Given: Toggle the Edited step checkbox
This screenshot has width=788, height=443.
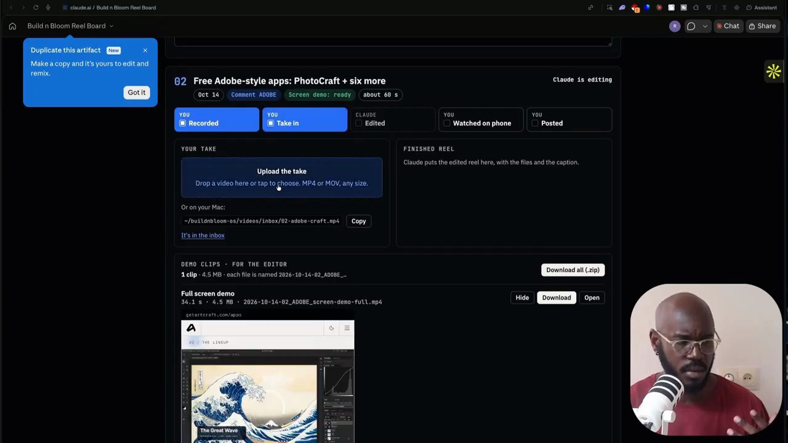Looking at the screenshot, I should click(x=359, y=123).
